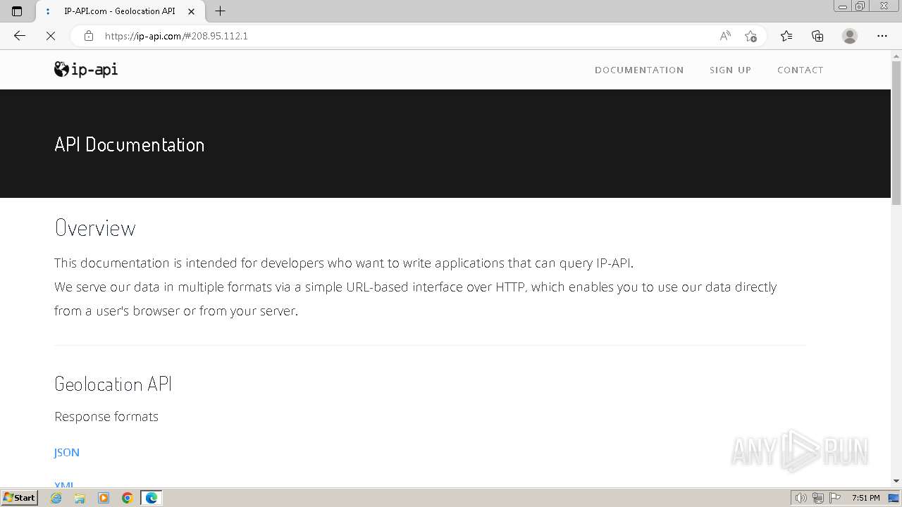Image resolution: width=902 pixels, height=507 pixels.
Task: Open File Explorer from taskbar
Action: pyautogui.click(x=80, y=498)
